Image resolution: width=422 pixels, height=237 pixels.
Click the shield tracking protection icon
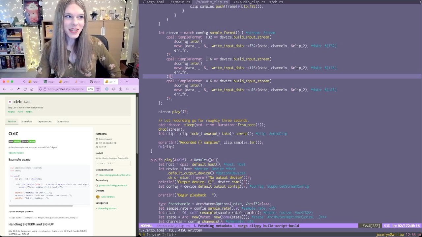[41, 89]
